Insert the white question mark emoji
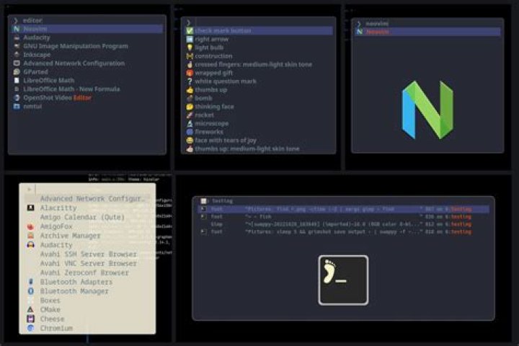Screen dimensions: 519x346 coord(259,81)
